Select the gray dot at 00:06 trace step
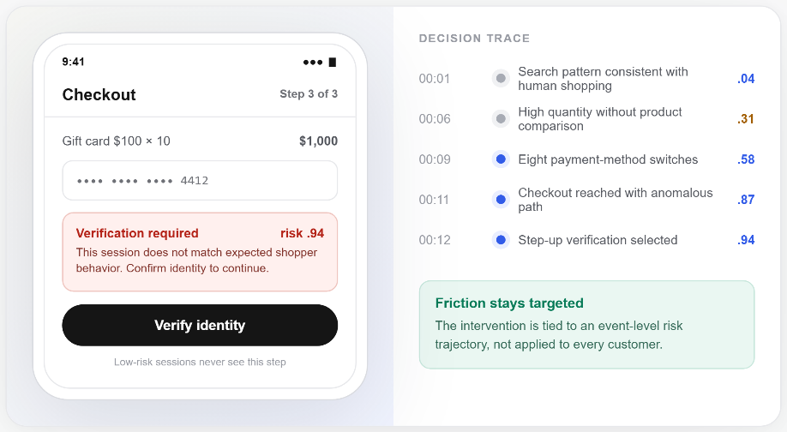This screenshot has height=432, width=787. point(501,119)
